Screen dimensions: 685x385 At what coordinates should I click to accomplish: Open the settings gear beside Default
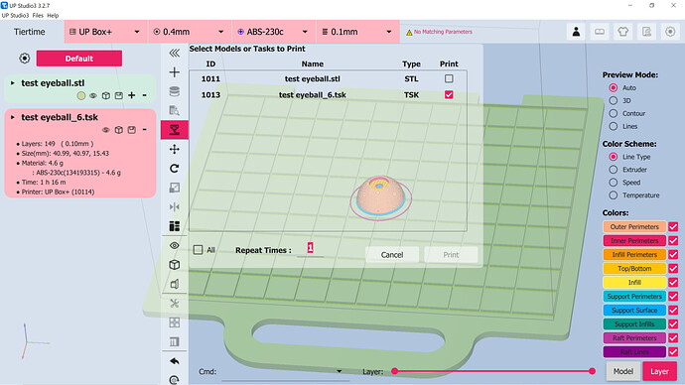click(x=25, y=59)
